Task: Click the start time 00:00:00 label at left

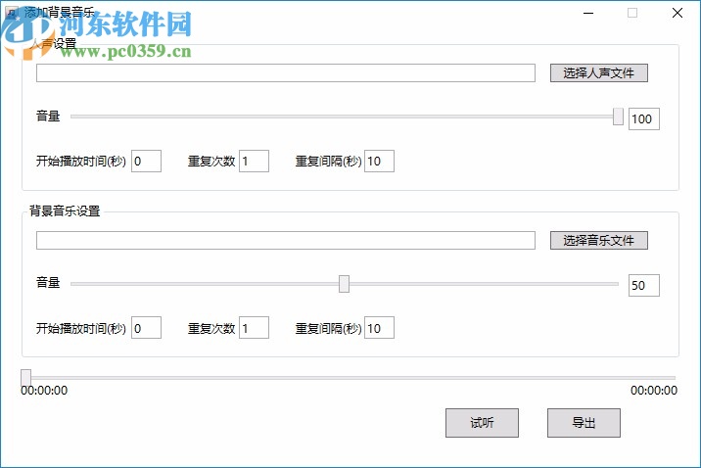Action: [44, 391]
